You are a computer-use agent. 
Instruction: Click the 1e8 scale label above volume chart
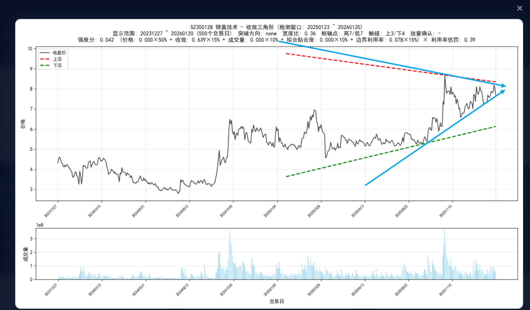[x=40, y=225]
